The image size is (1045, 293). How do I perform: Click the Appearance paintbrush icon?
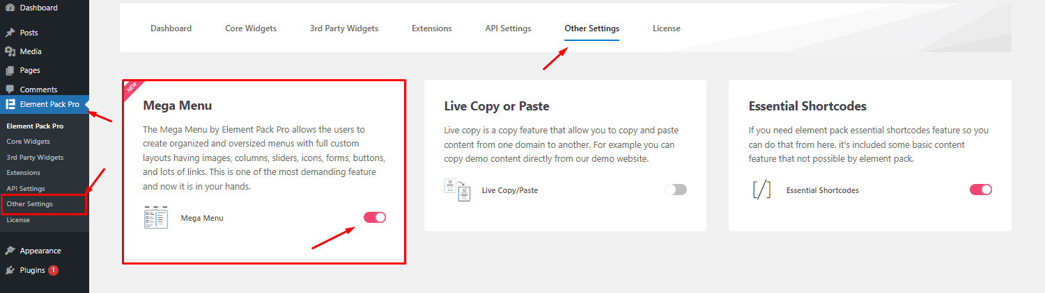point(10,251)
